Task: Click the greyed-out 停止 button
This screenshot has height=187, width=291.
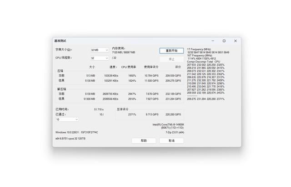Action: coord(171,59)
